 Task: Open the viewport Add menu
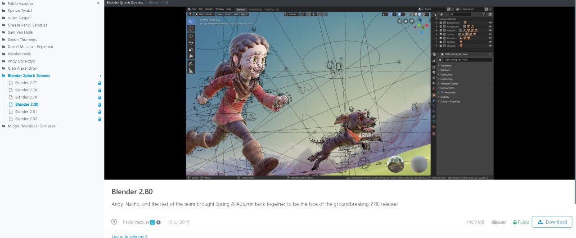(x=236, y=14)
